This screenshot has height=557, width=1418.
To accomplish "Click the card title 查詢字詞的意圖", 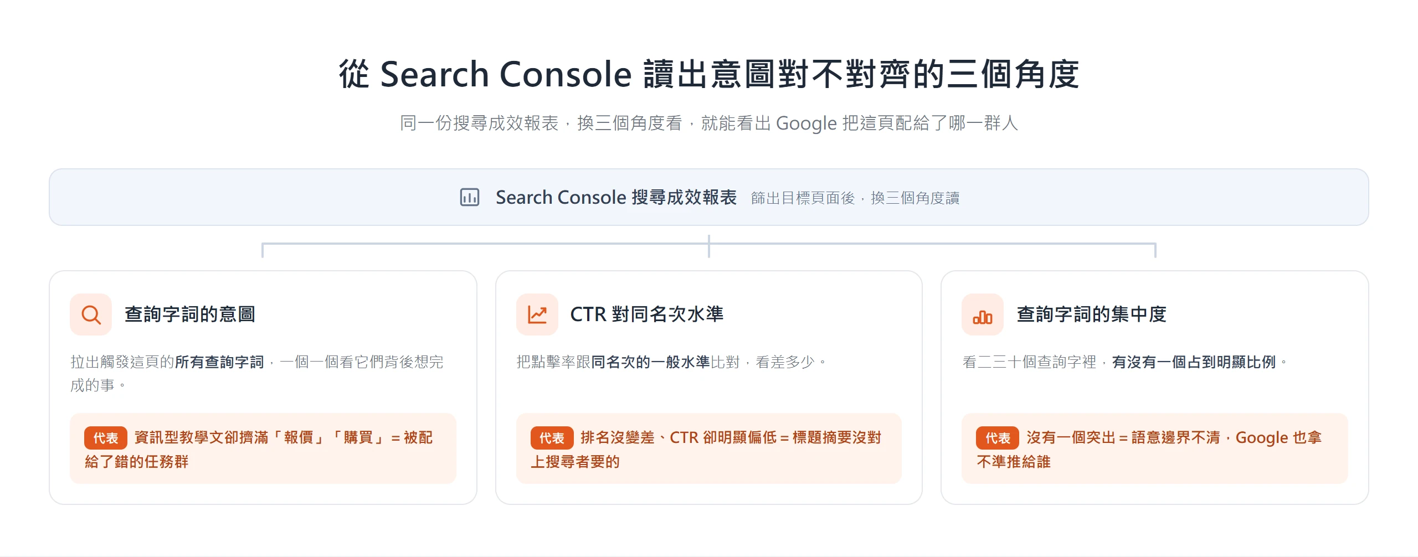I will [x=190, y=314].
